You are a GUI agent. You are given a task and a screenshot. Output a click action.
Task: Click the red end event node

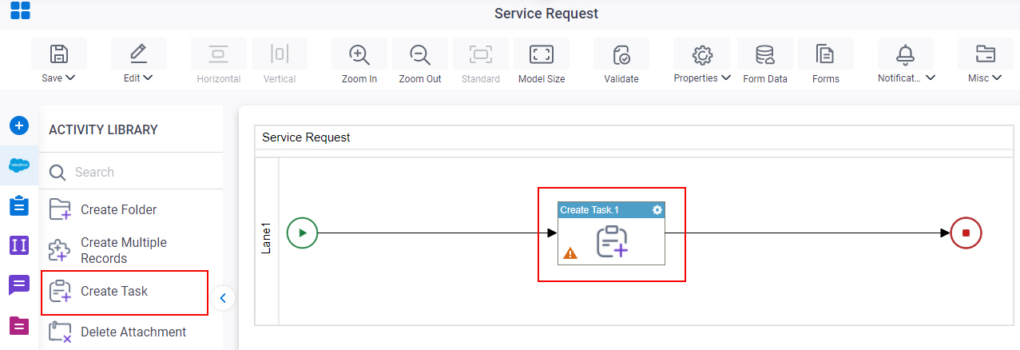coord(966,233)
